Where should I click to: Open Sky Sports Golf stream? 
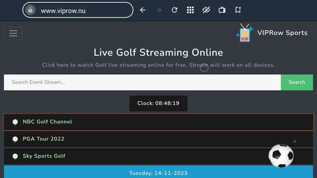(x=158, y=156)
